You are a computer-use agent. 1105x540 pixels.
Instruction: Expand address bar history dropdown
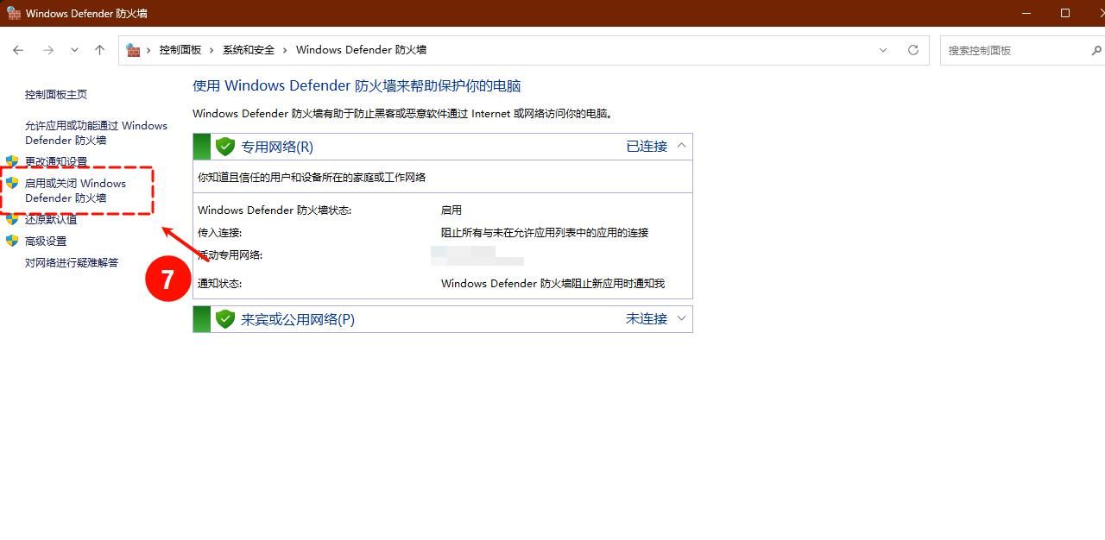click(883, 50)
